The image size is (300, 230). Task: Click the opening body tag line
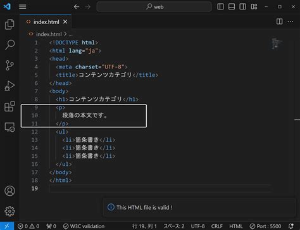[x=59, y=91]
